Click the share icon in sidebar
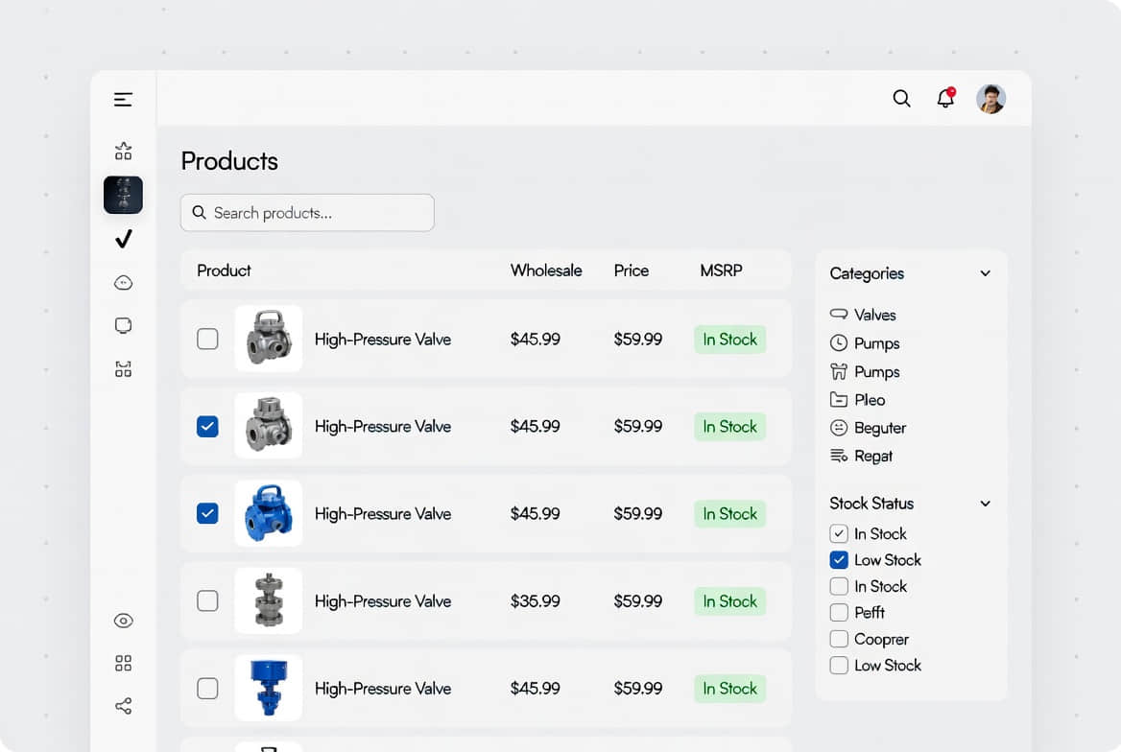 coord(123,707)
